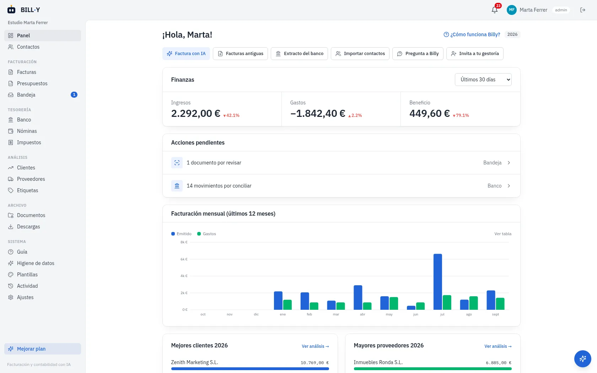Click the Descargas download icon

pyautogui.click(x=11, y=227)
